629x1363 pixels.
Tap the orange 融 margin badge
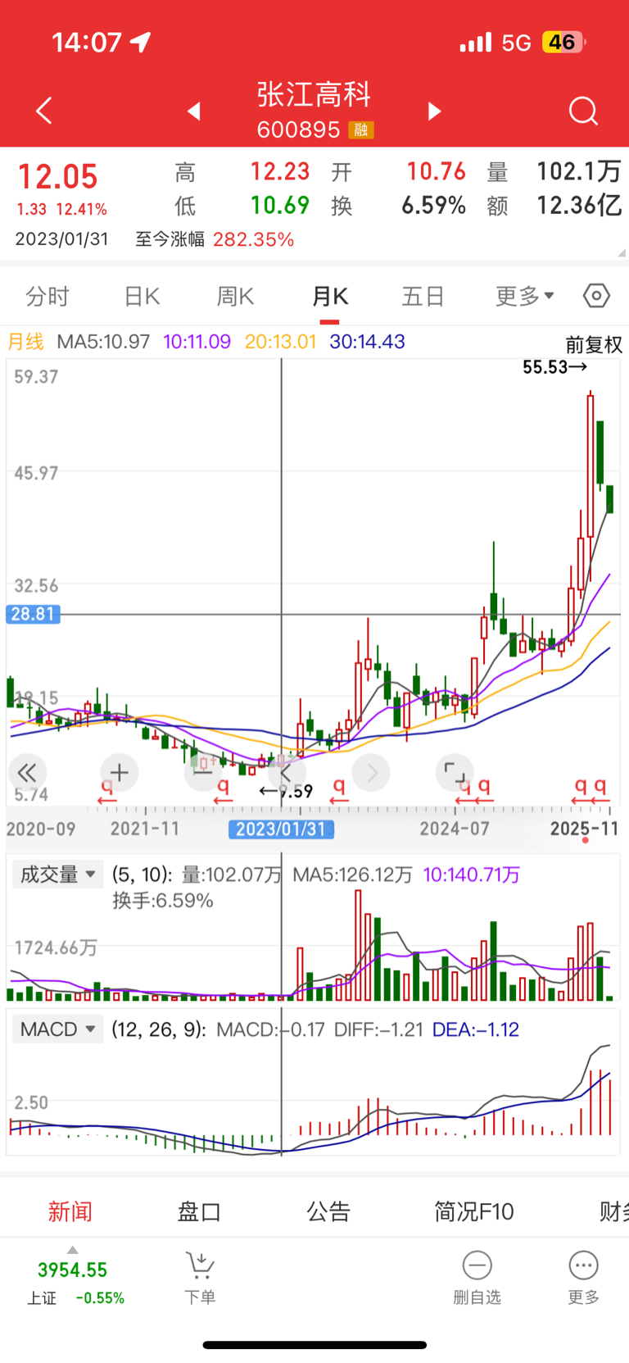(361, 129)
